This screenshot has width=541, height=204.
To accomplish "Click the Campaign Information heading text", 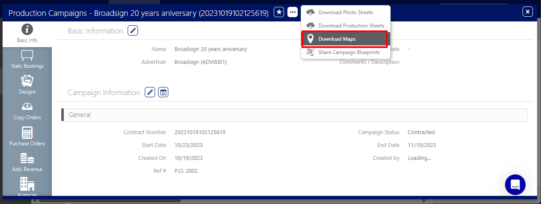I will tap(104, 93).
